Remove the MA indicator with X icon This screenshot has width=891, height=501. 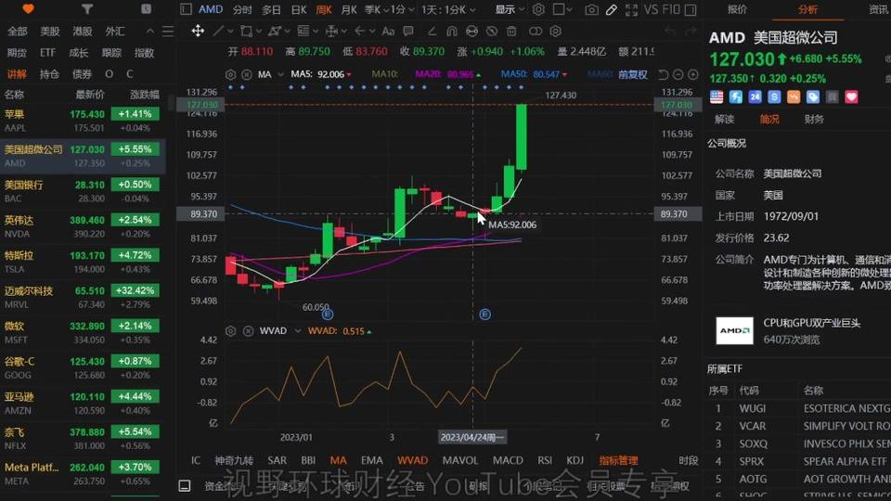247,74
